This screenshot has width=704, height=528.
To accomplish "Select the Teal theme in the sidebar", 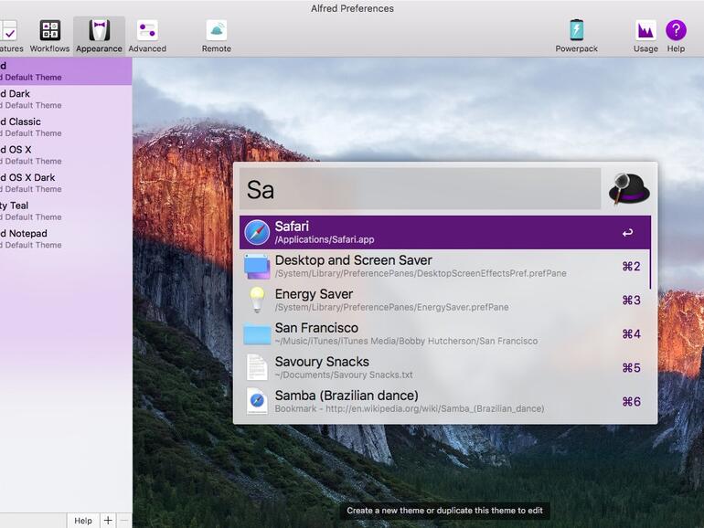I will pos(66,211).
